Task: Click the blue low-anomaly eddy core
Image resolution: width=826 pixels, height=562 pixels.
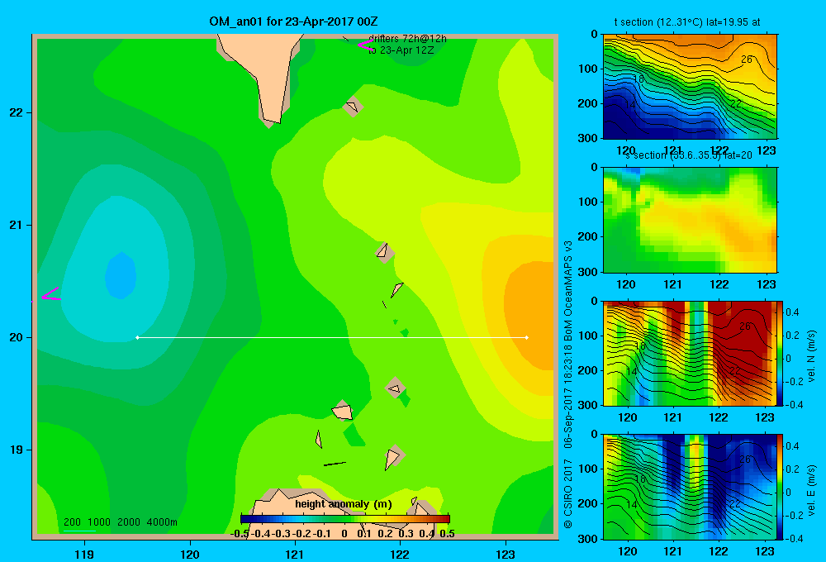Action: [121, 275]
